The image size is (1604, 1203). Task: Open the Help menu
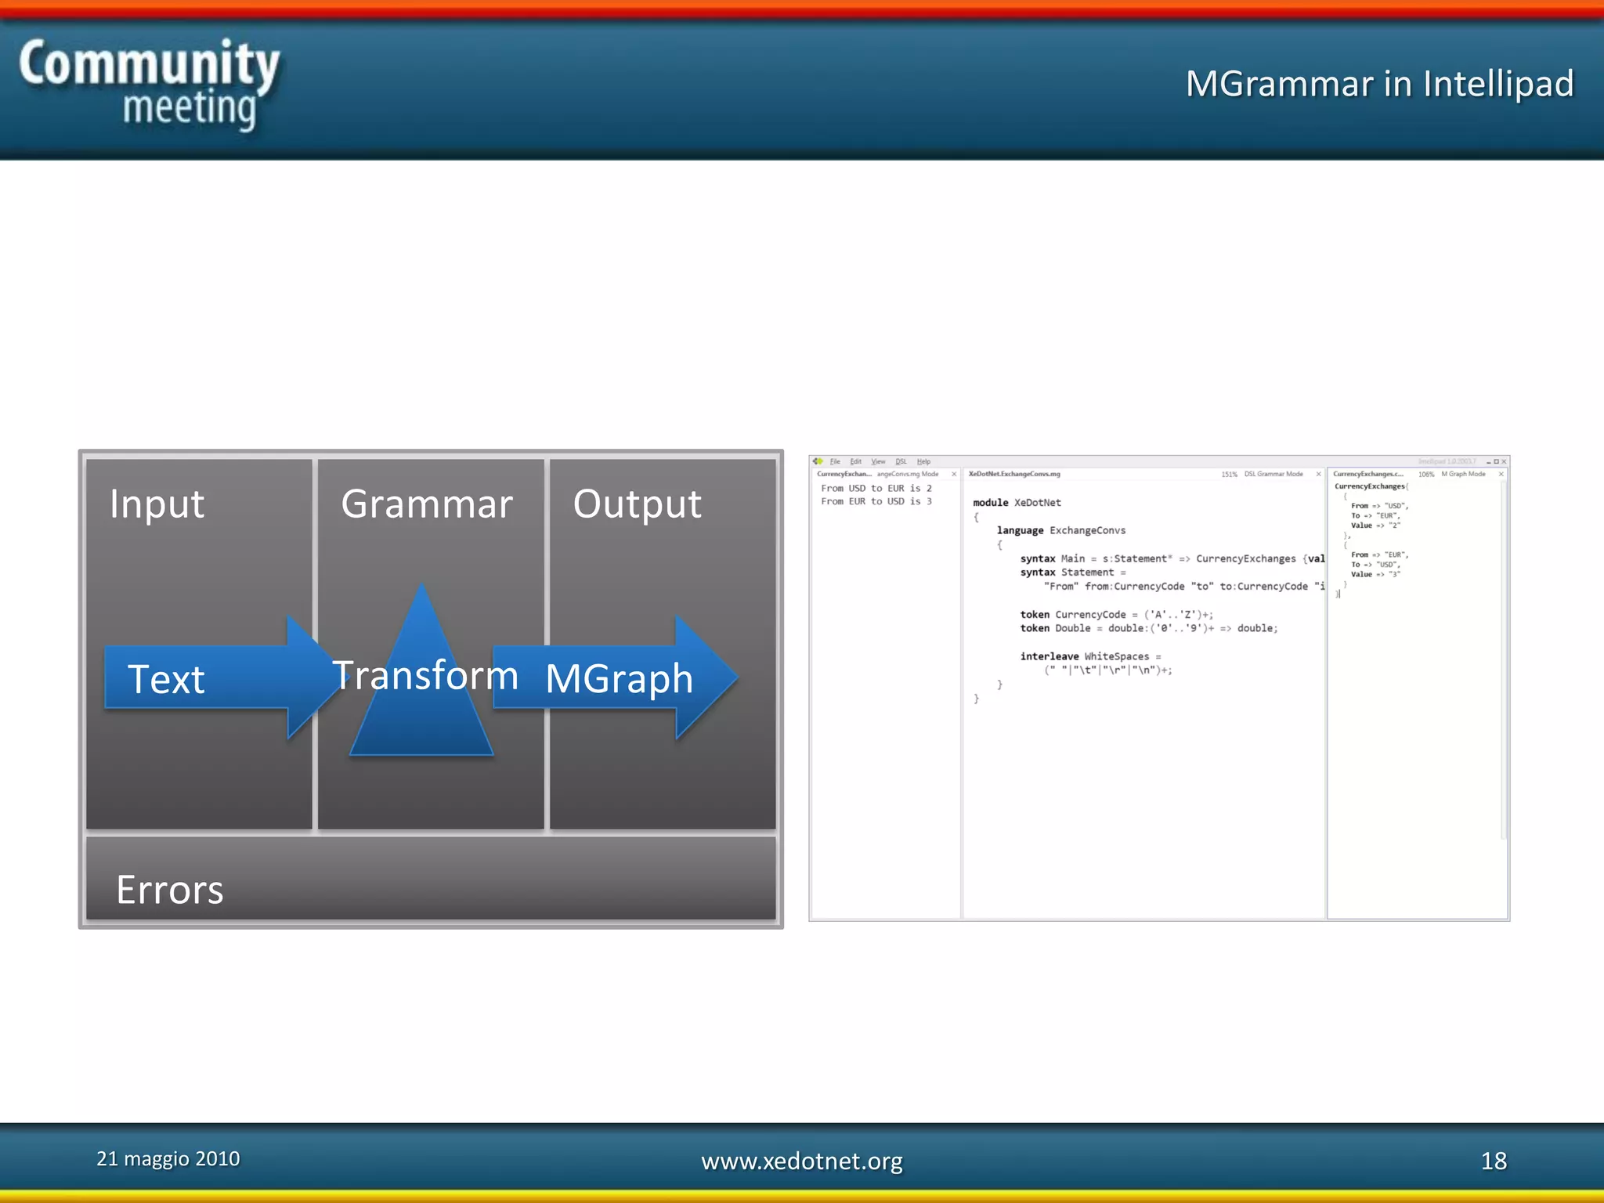click(x=923, y=461)
